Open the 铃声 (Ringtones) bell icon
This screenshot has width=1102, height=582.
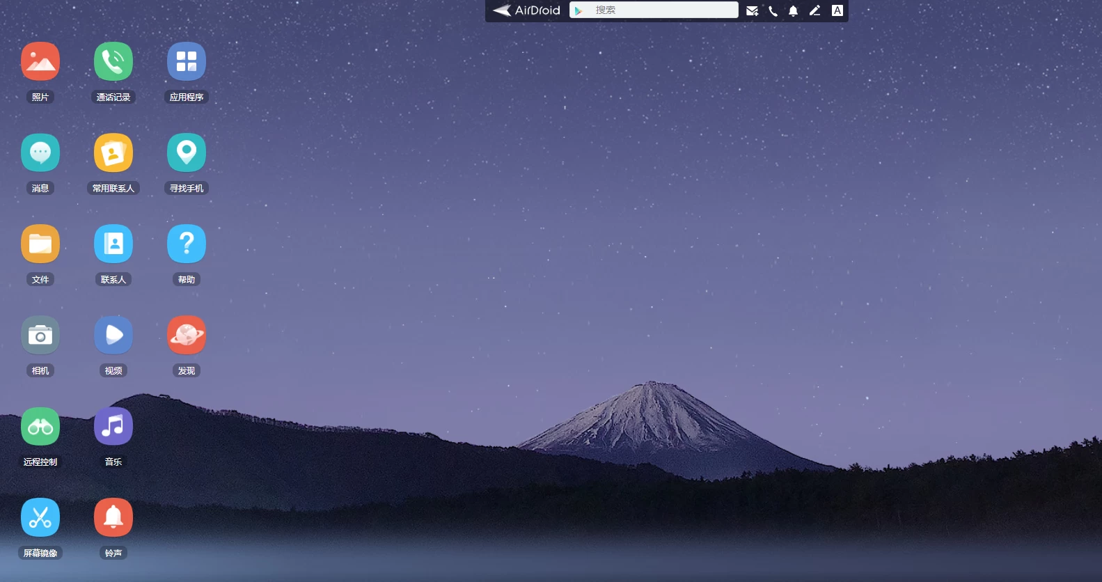(113, 517)
